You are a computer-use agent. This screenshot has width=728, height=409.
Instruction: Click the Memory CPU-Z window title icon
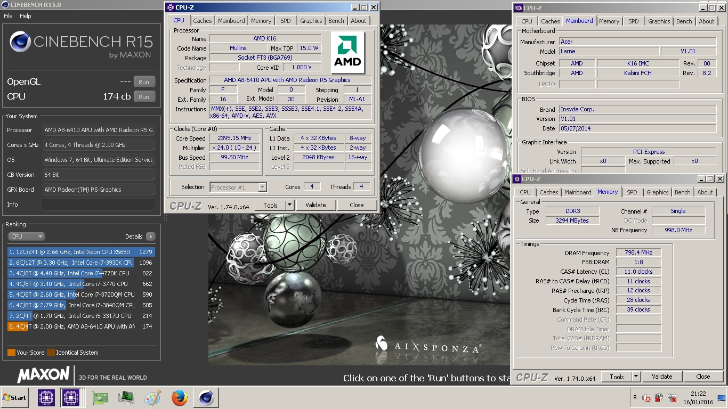point(516,179)
